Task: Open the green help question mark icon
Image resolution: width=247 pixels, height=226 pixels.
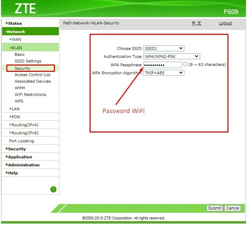Action: pos(53,189)
